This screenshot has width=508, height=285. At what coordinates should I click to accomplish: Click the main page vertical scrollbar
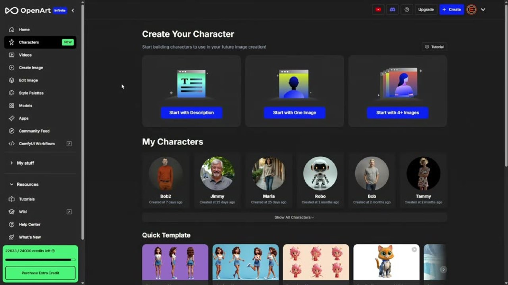click(506, 85)
